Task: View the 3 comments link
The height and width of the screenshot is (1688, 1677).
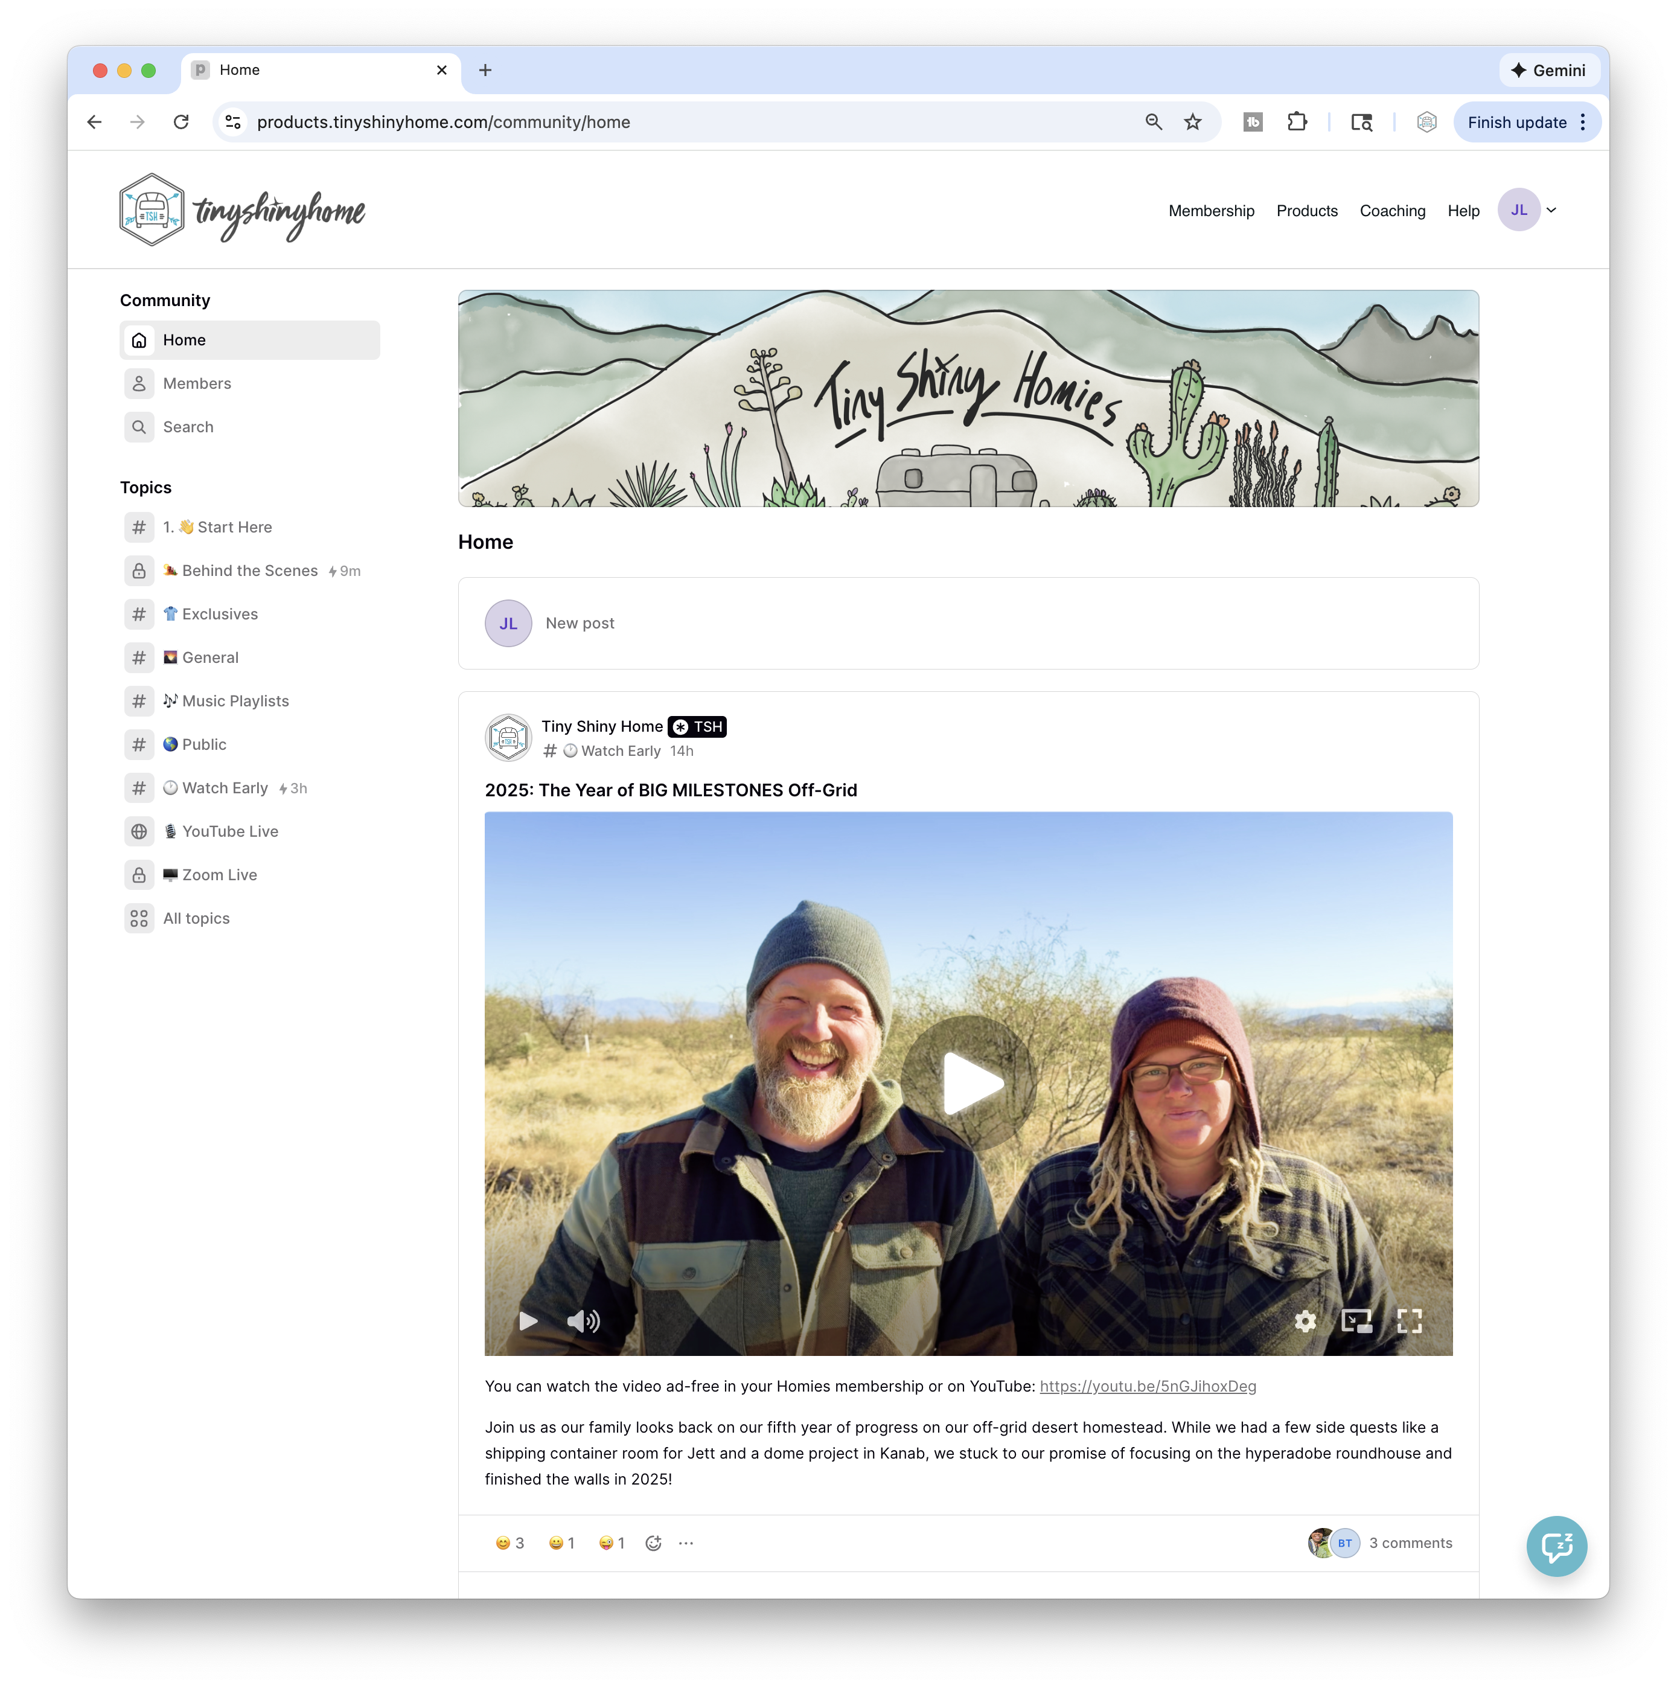Action: pos(1410,1543)
